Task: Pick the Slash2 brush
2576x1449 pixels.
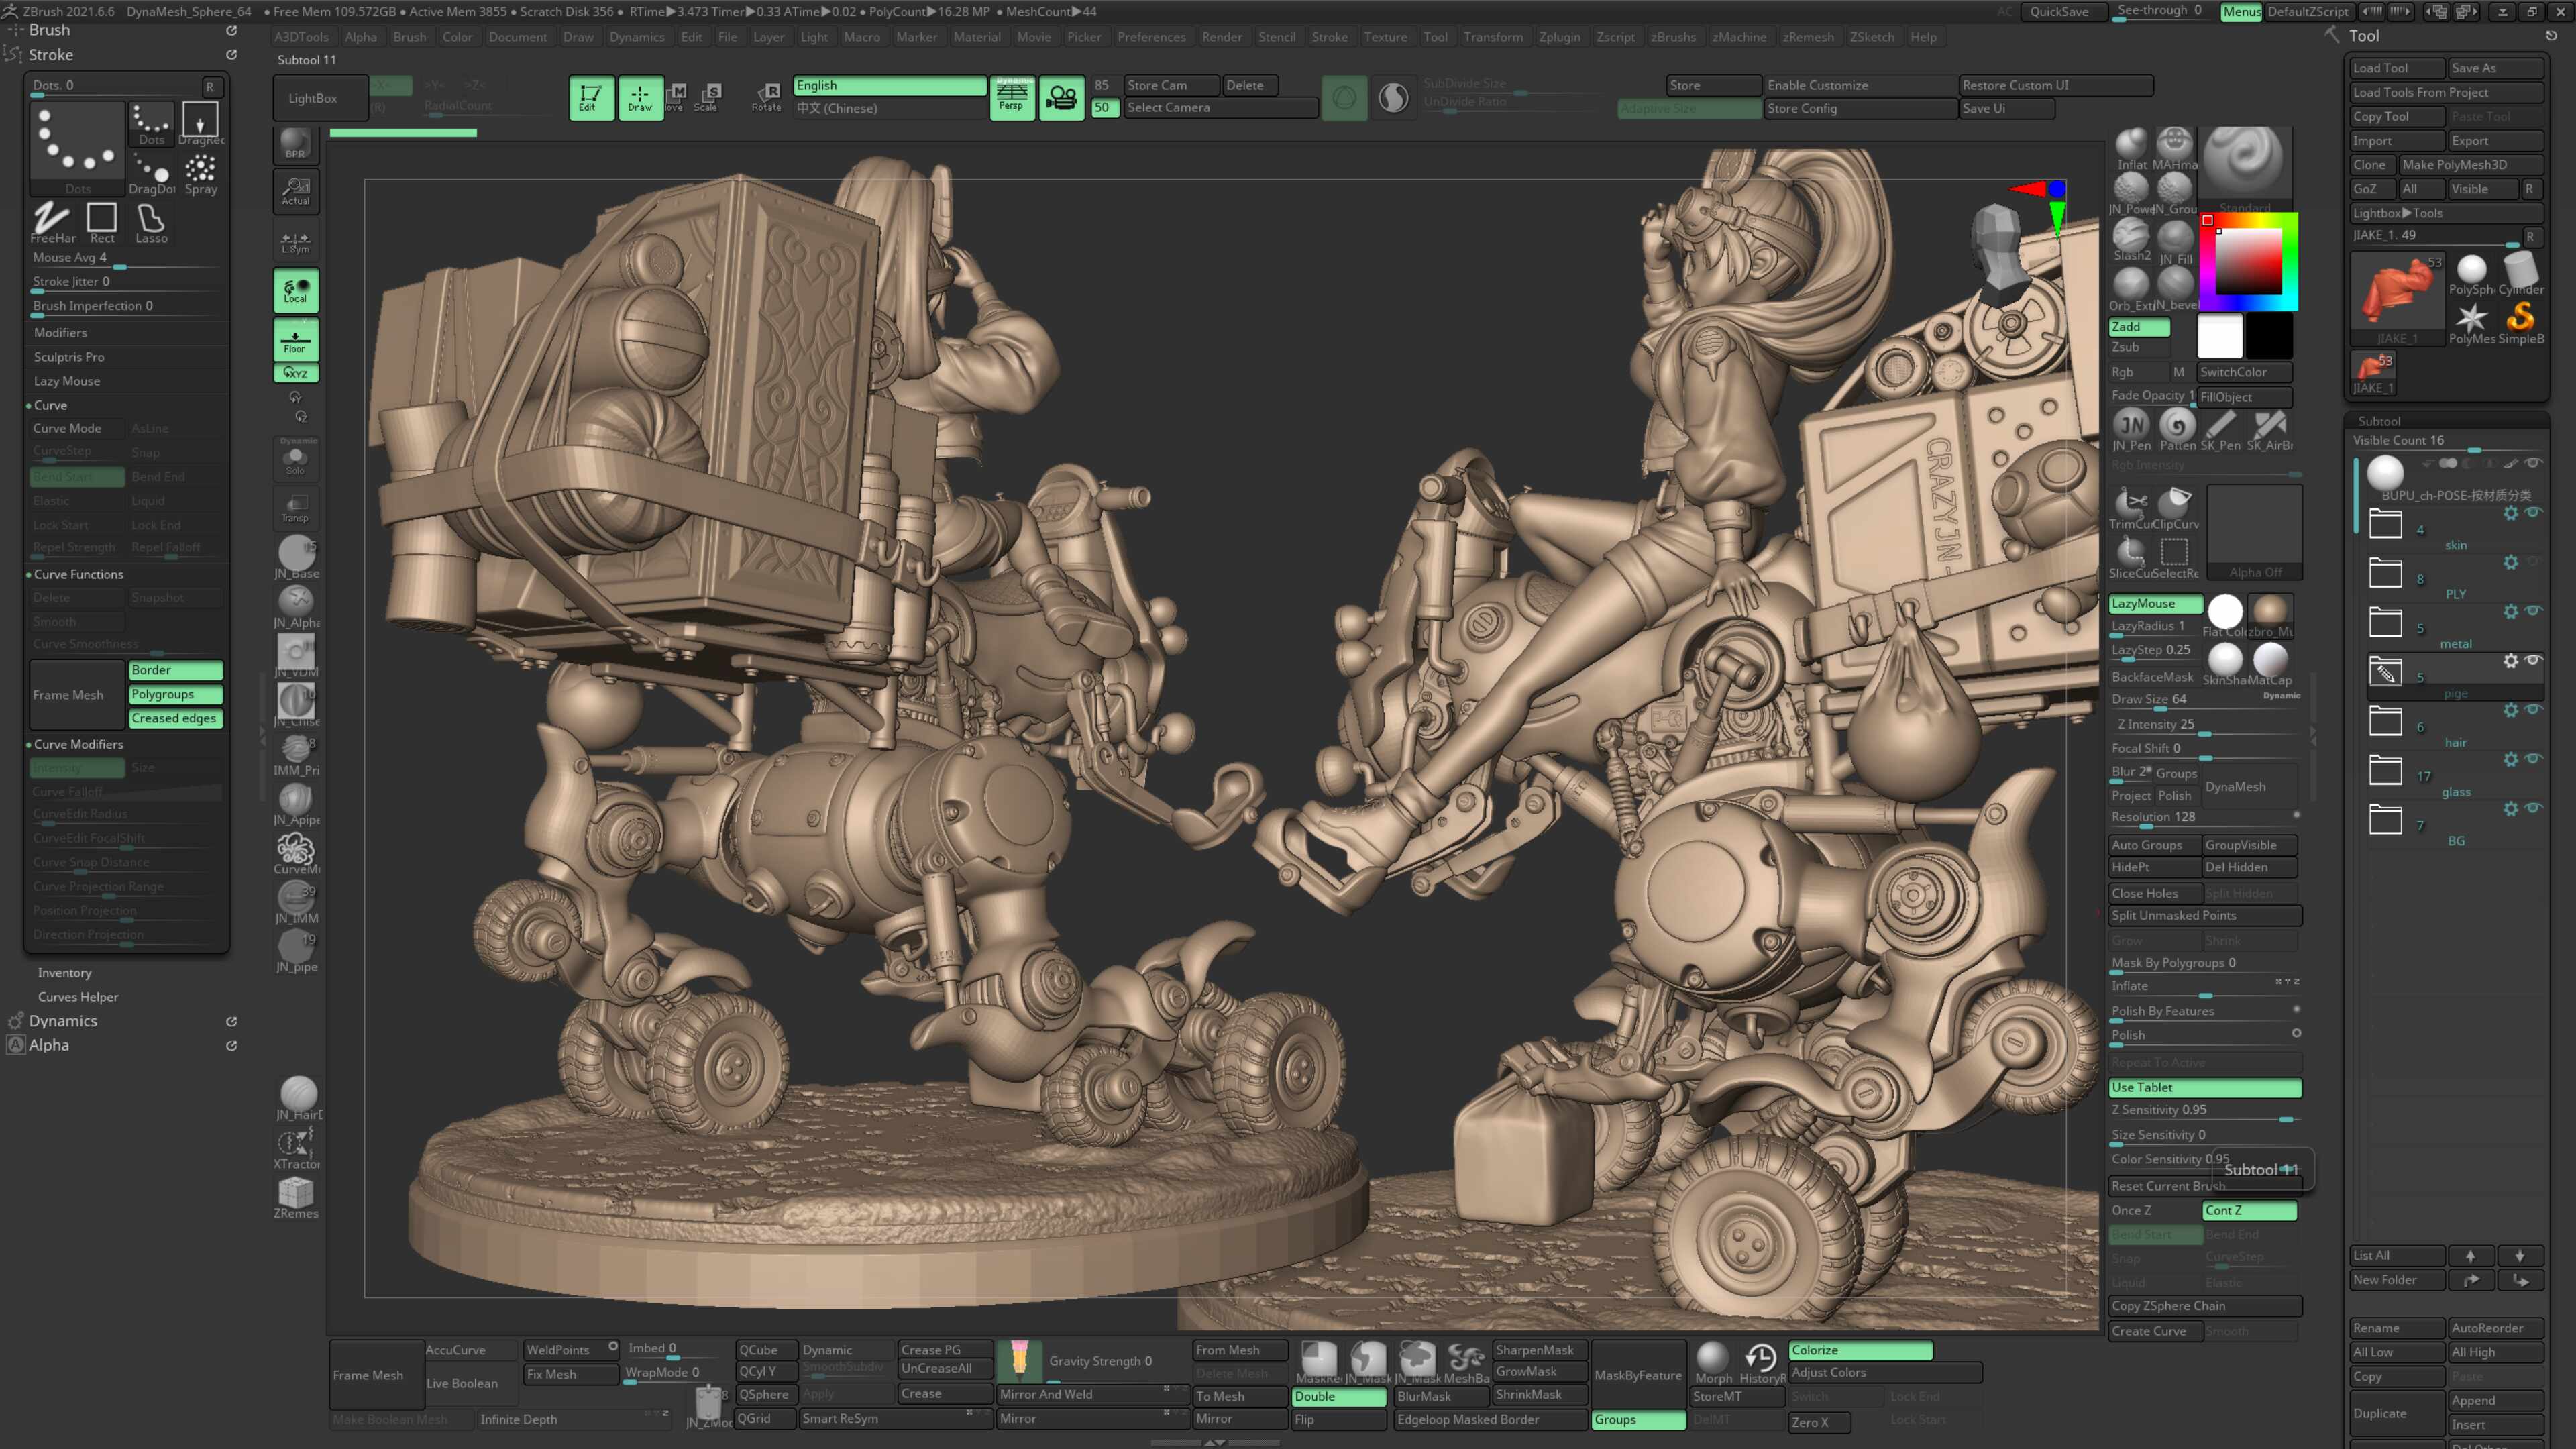Action: pyautogui.click(x=2131, y=240)
